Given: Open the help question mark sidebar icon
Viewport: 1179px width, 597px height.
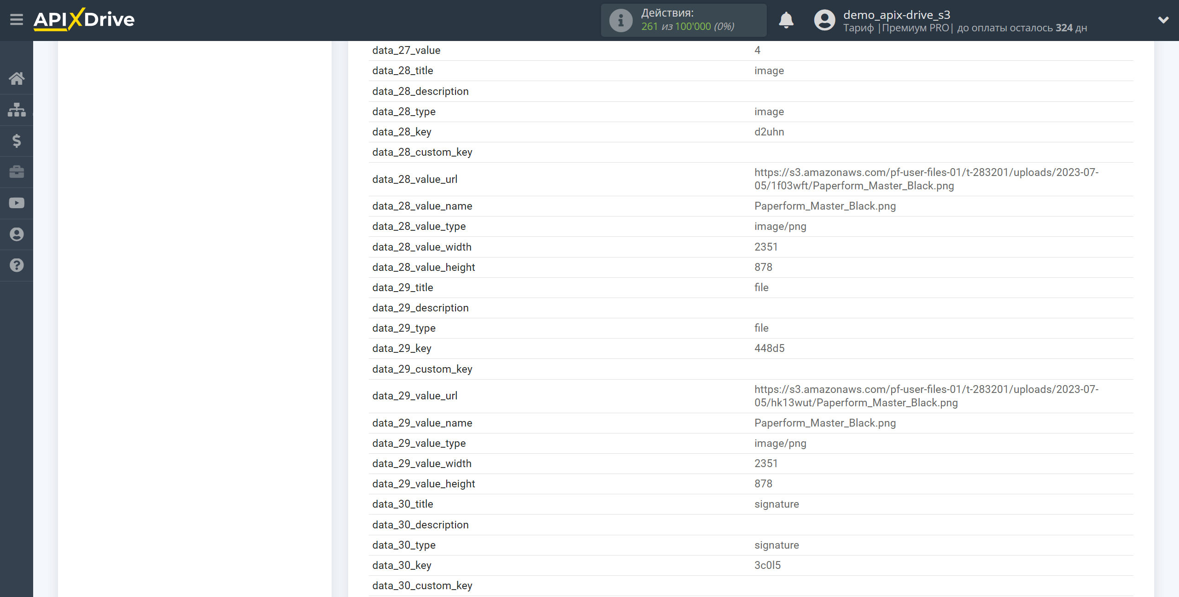Looking at the screenshot, I should coord(17,265).
